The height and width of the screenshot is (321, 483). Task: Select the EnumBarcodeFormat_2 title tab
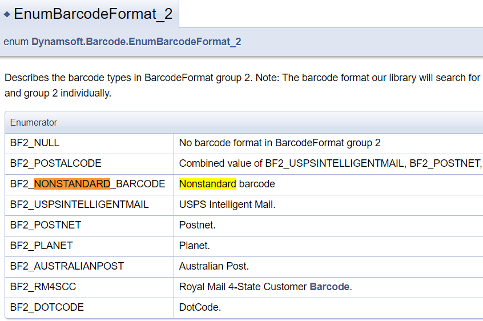[93, 14]
